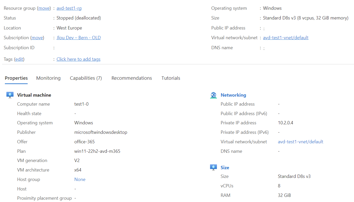Open the avd-test1-vnet/default link in essentials
Screen dimensions: 354x202
[286, 38]
